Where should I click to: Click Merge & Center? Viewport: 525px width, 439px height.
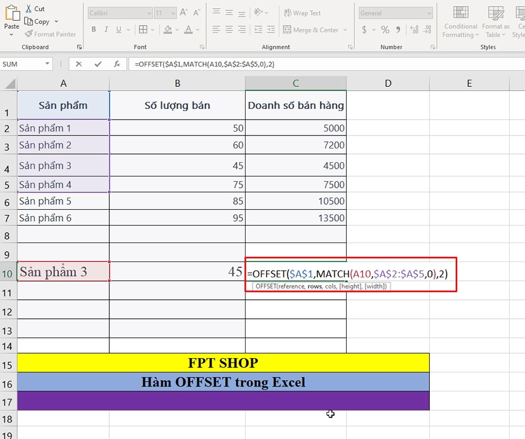click(x=311, y=29)
